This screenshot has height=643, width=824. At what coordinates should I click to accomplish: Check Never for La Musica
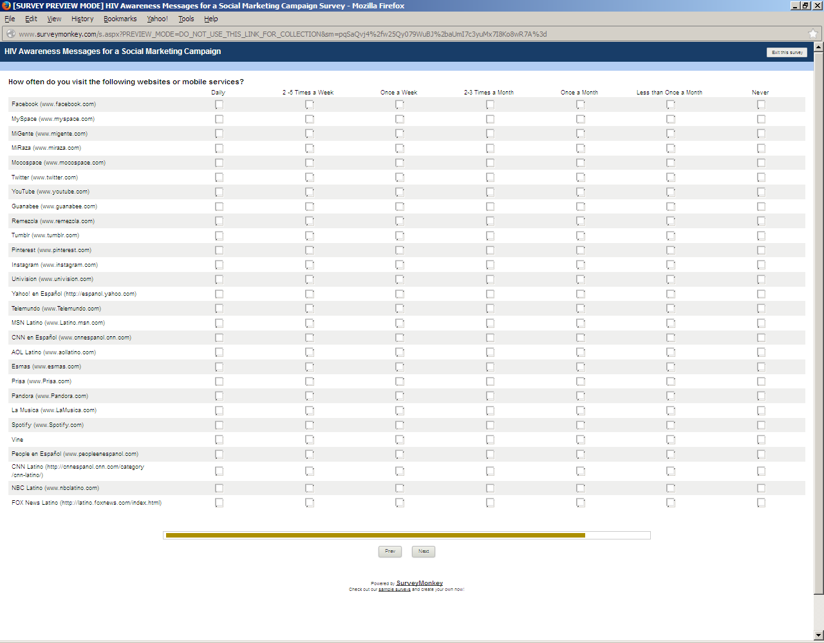761,410
